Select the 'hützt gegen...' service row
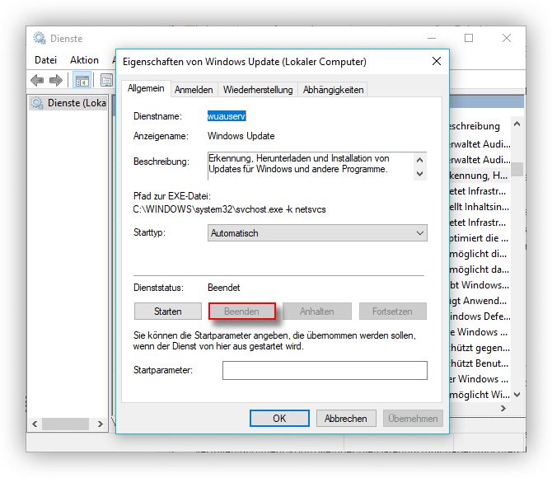The width and height of the screenshot is (552, 478). [x=479, y=348]
